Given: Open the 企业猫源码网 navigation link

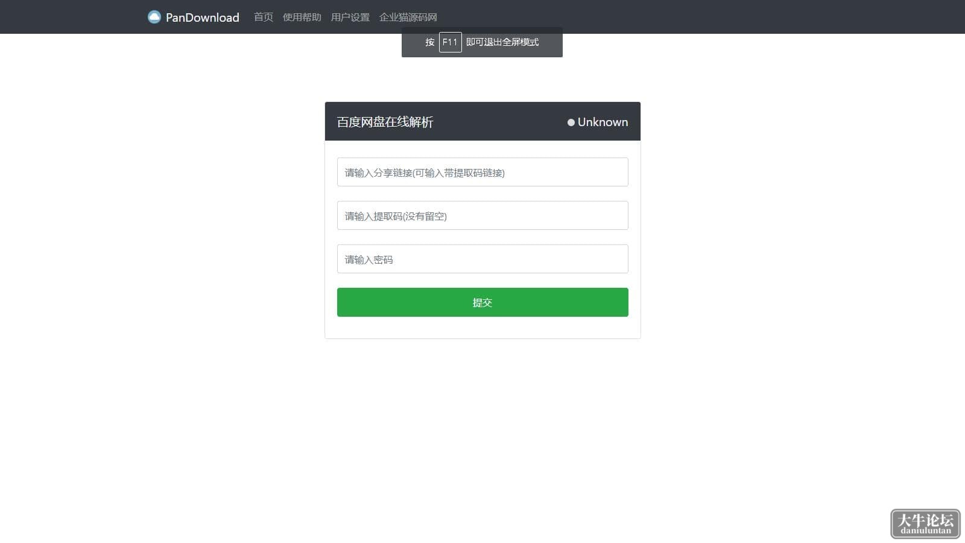Looking at the screenshot, I should 408,17.
